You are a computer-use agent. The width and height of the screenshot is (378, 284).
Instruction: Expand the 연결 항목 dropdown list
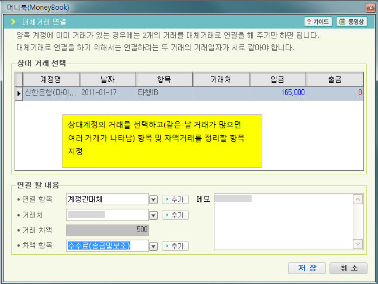click(x=154, y=199)
